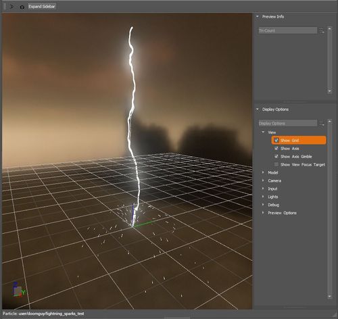Expand the Input group
The width and height of the screenshot is (338, 319).
point(263,189)
